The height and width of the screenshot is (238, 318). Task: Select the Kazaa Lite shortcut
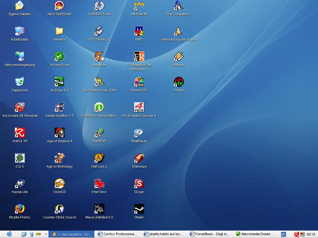click(20, 183)
